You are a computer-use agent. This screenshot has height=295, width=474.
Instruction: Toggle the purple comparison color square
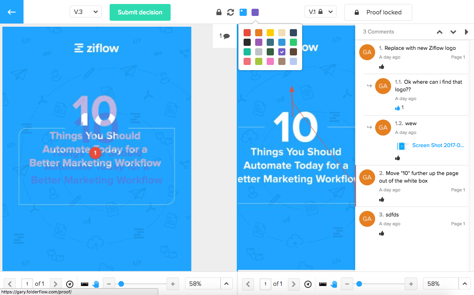tap(255, 12)
